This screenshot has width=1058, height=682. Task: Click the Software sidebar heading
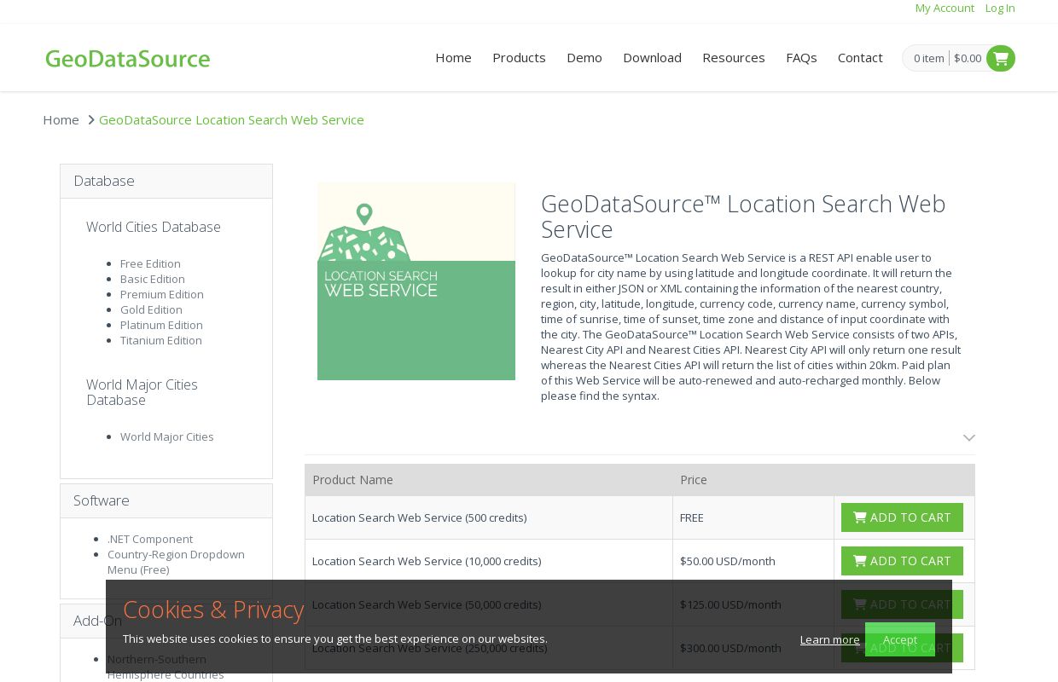(166, 500)
